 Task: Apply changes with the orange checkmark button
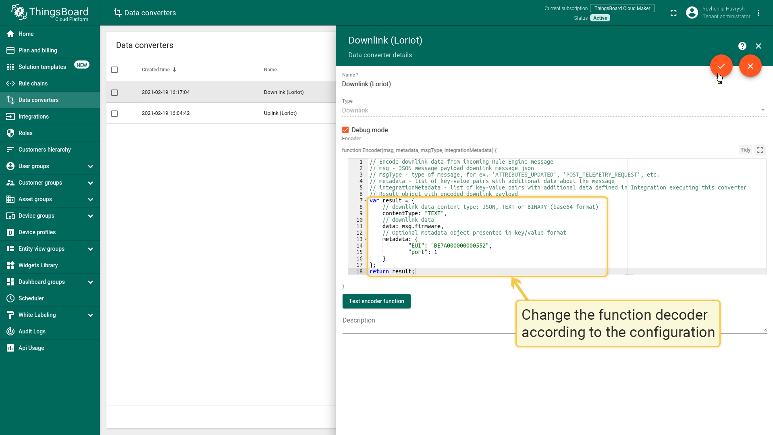pyautogui.click(x=721, y=66)
